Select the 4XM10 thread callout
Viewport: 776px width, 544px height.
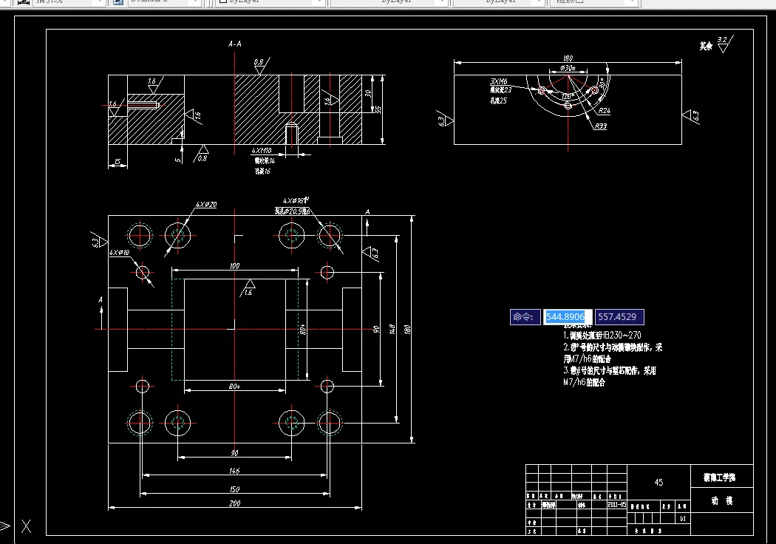[x=262, y=151]
